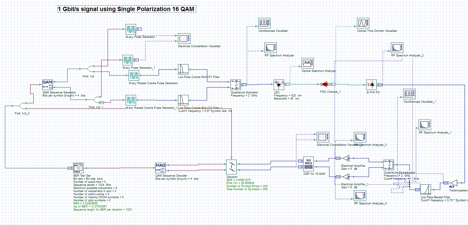Click the Electrical Constellation Visualizer
This screenshot has height=225, width=468.
coord(184,39)
